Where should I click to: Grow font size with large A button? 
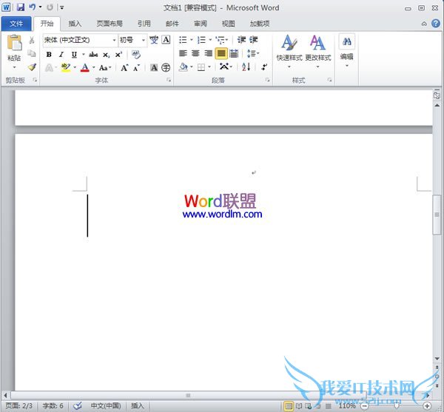pyautogui.click(x=124, y=67)
